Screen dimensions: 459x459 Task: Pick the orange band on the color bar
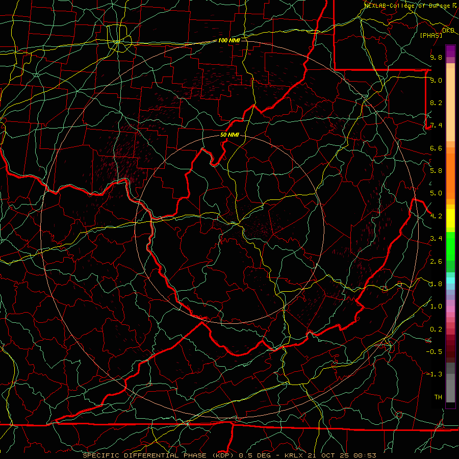(x=450, y=175)
